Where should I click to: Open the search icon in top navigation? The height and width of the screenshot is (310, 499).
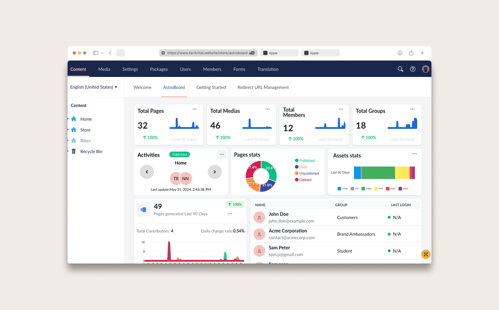[x=400, y=69]
